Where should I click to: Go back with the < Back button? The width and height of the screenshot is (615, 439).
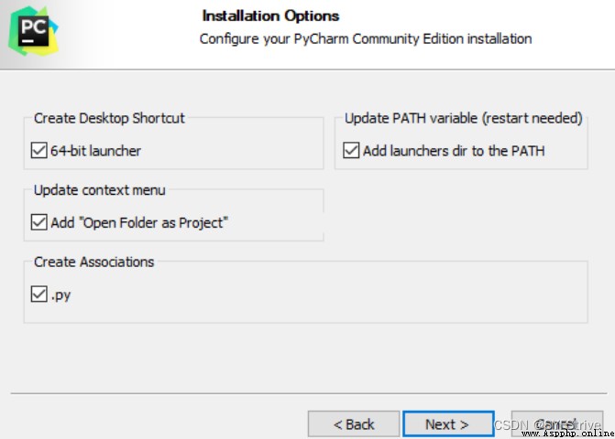coord(354,424)
